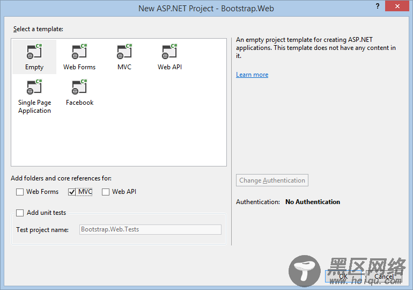Close the New ASP.NET Project dialog
Viewport: 413px width, 290px height.
click(397, 6)
